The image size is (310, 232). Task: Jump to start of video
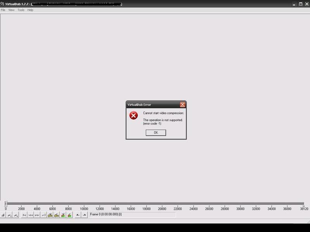[x=24, y=215]
